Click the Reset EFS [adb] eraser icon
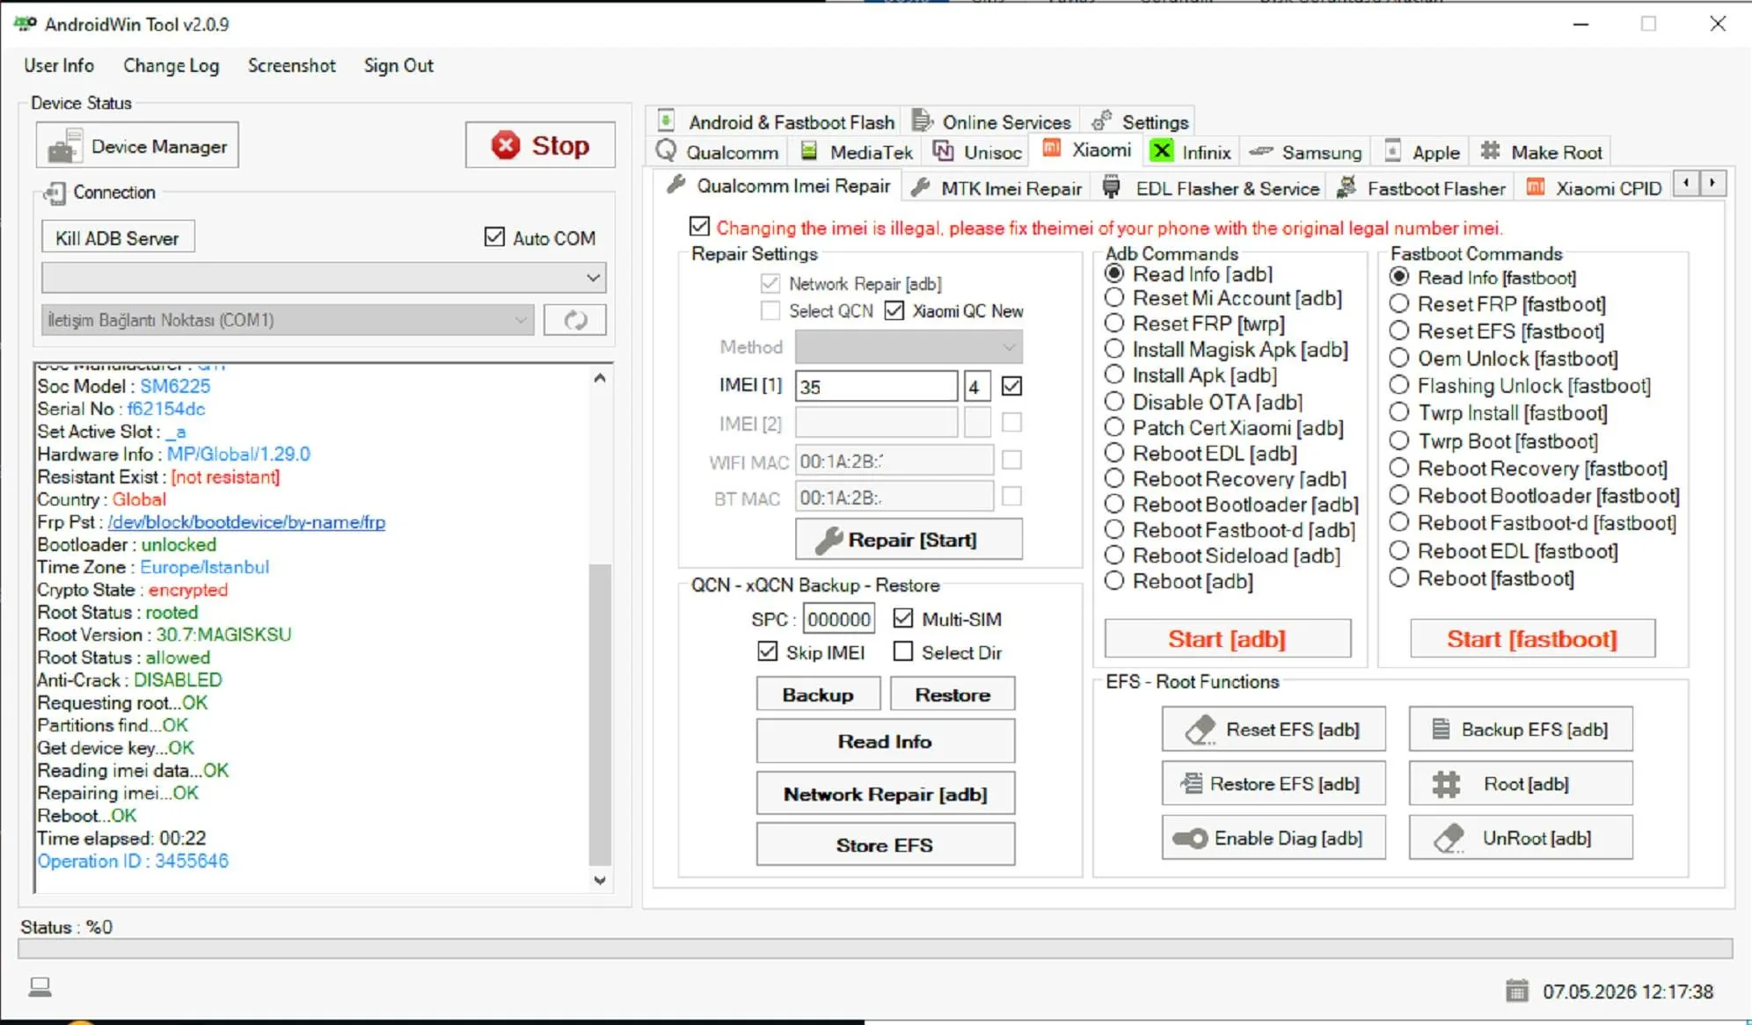This screenshot has height=1025, width=1752. click(x=1200, y=730)
